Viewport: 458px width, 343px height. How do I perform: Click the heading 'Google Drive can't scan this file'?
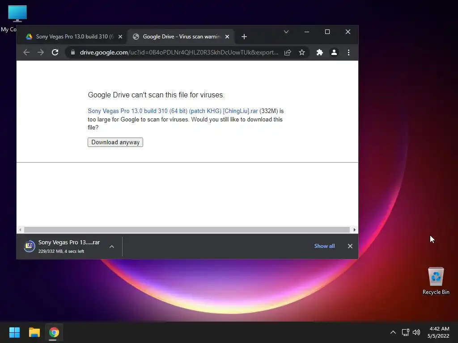[156, 95]
